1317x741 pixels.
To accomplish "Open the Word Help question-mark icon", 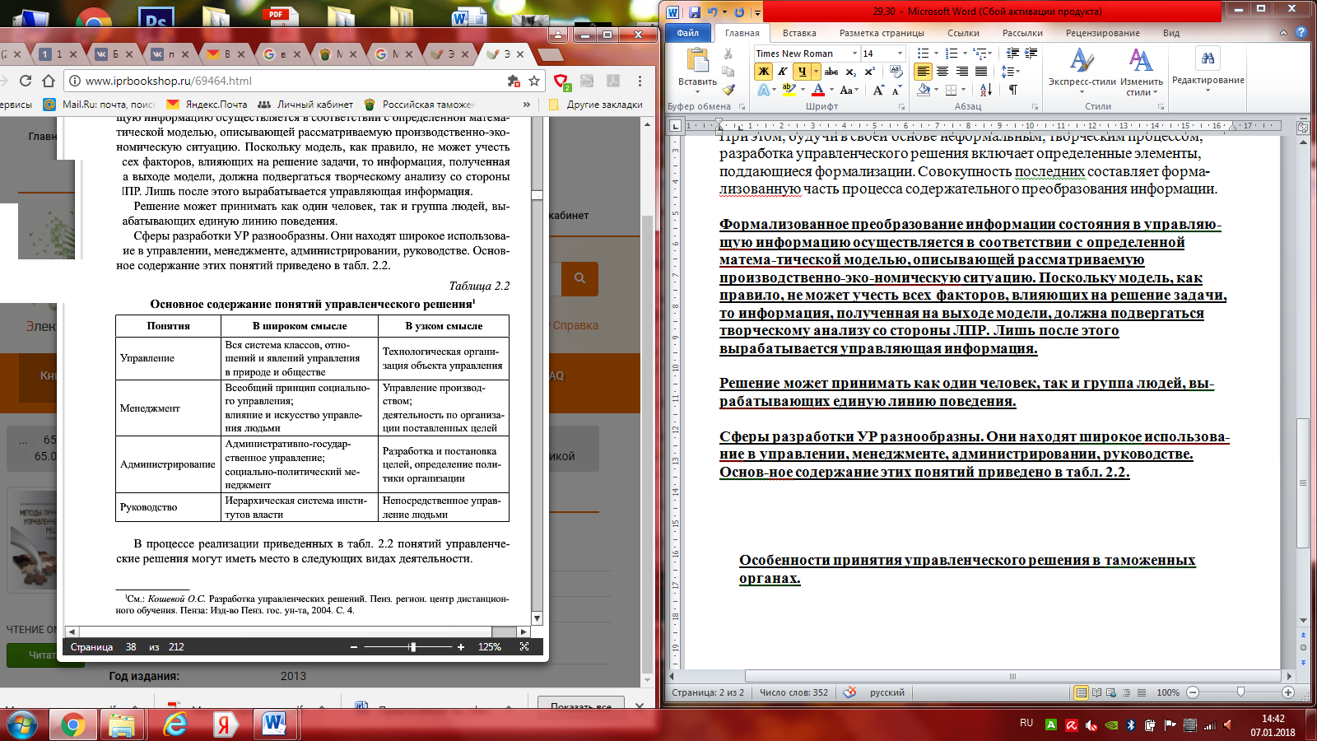I will (x=1301, y=33).
